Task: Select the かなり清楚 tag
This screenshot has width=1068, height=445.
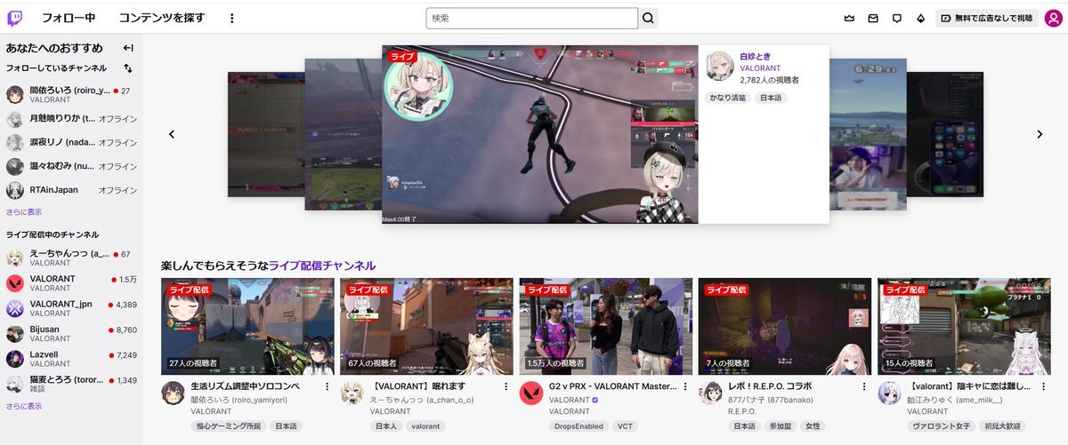Action: coord(727,98)
